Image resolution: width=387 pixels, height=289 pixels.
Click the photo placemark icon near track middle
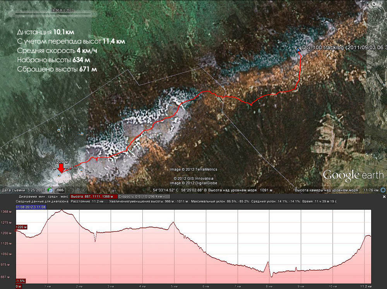point(172,120)
